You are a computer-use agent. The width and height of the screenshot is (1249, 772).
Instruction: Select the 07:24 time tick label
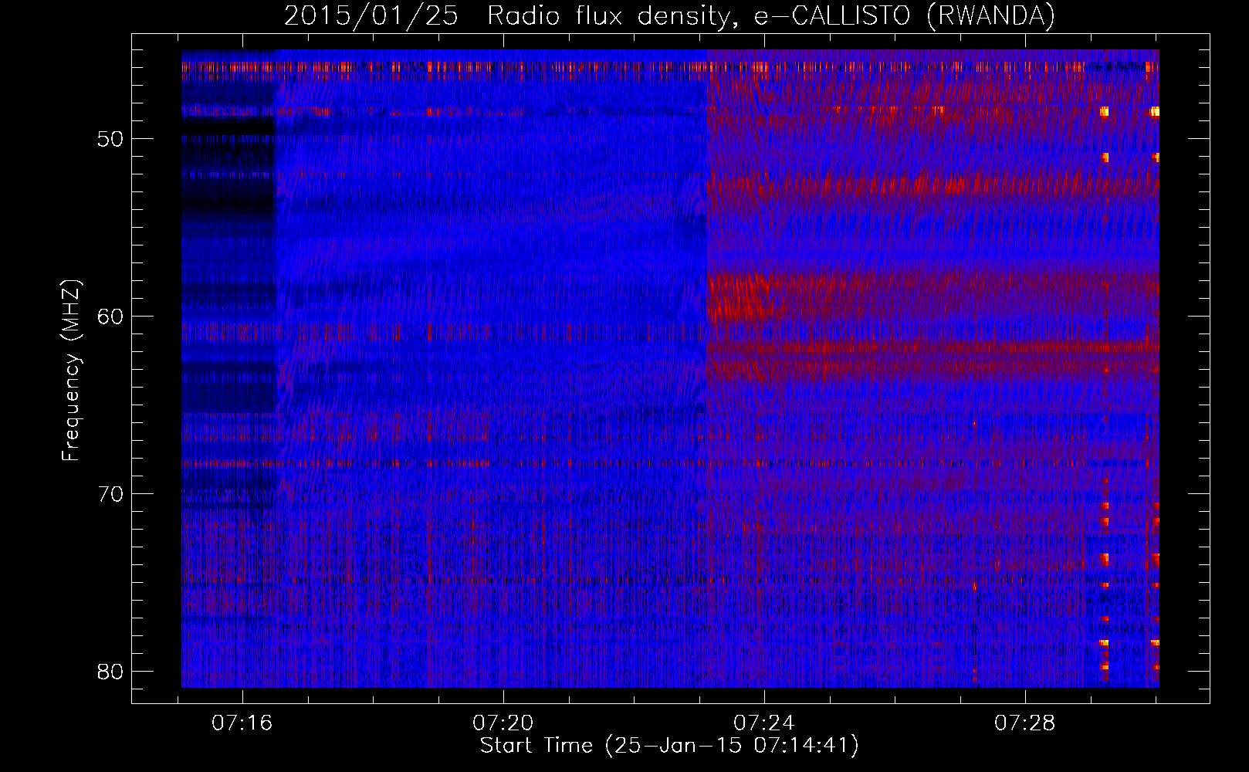(x=764, y=723)
